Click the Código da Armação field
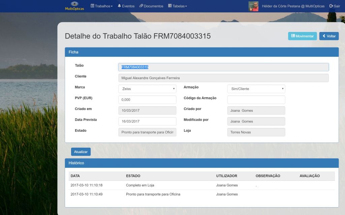Viewport: 345px width, 215px height. coord(256,100)
